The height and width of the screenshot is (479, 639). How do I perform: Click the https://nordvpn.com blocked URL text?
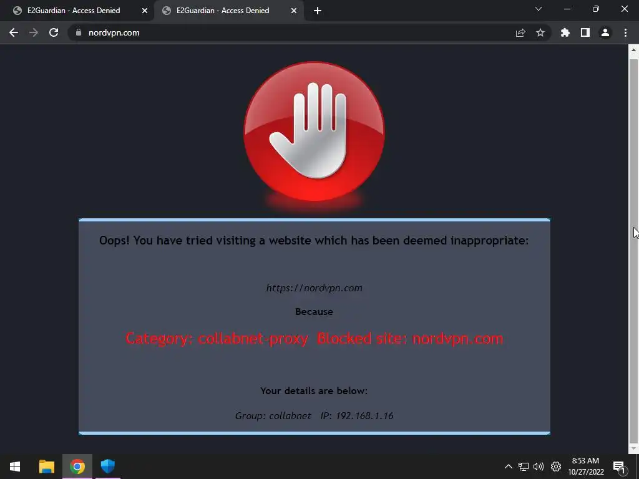pyautogui.click(x=315, y=288)
